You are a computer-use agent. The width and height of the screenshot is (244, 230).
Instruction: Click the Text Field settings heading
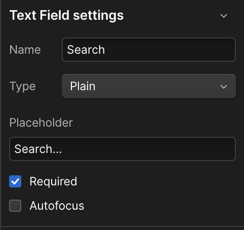coord(67,15)
